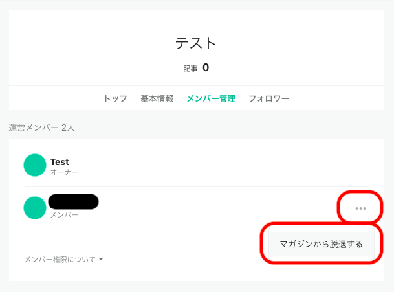Expand the メンバー権限について section

(x=60, y=260)
